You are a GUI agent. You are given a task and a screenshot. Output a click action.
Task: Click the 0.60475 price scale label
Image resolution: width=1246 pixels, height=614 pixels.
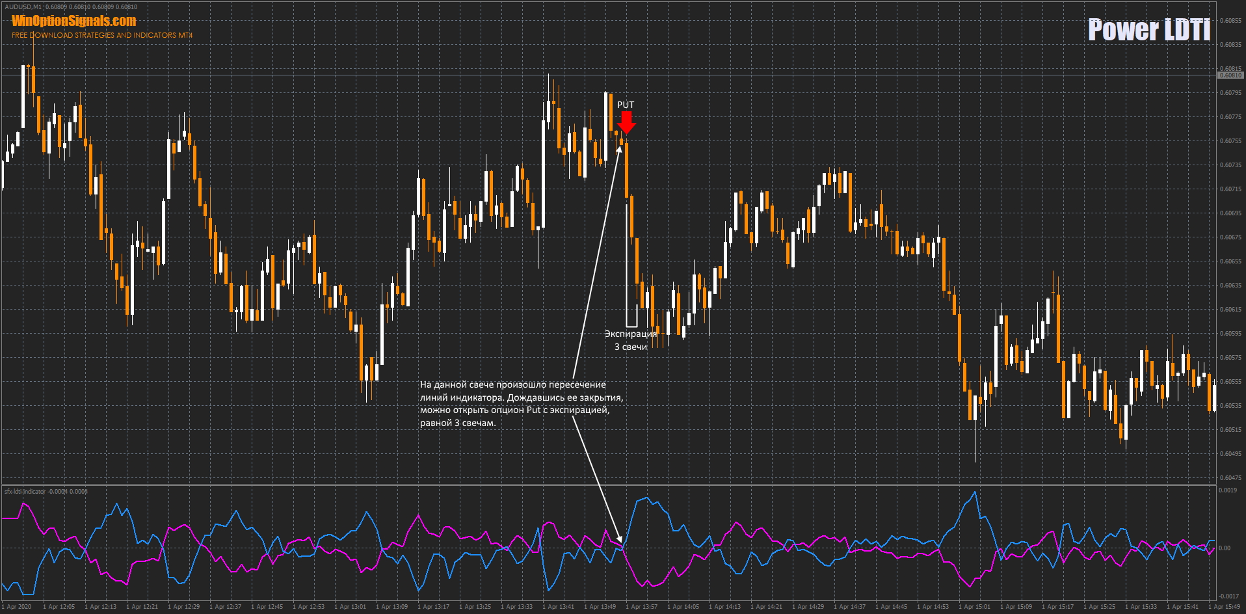click(1230, 478)
